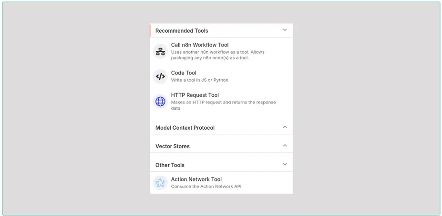Click the Other Tools section header

coord(221,165)
